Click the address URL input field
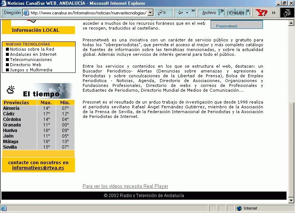 pos(88,13)
